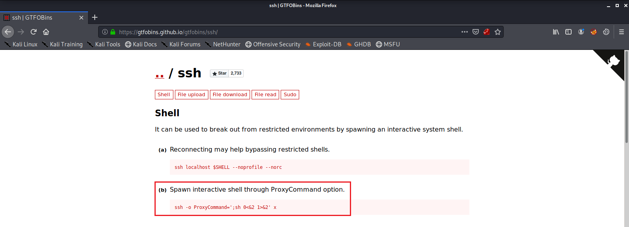Open the cookie extension icon
Viewport: 629px width, 227px height.
click(x=606, y=32)
